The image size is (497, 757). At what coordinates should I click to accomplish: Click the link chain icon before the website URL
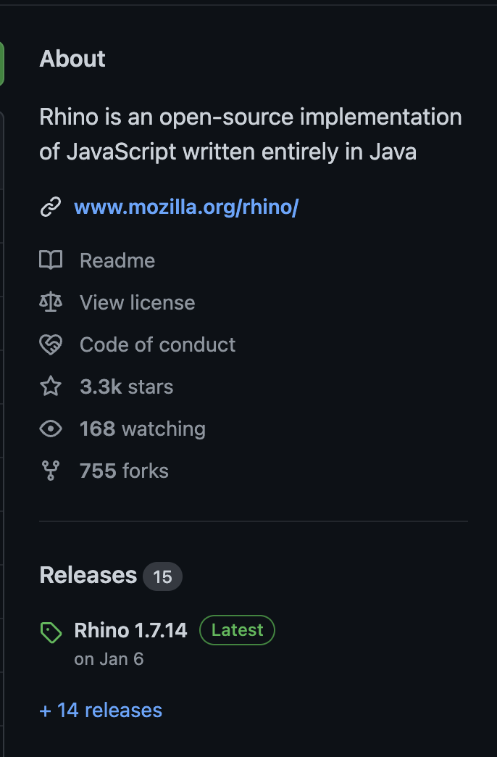pos(49,207)
